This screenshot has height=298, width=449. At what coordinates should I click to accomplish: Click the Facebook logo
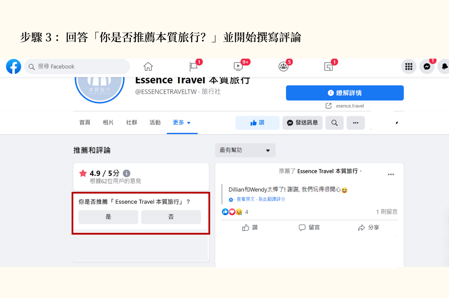point(14,67)
